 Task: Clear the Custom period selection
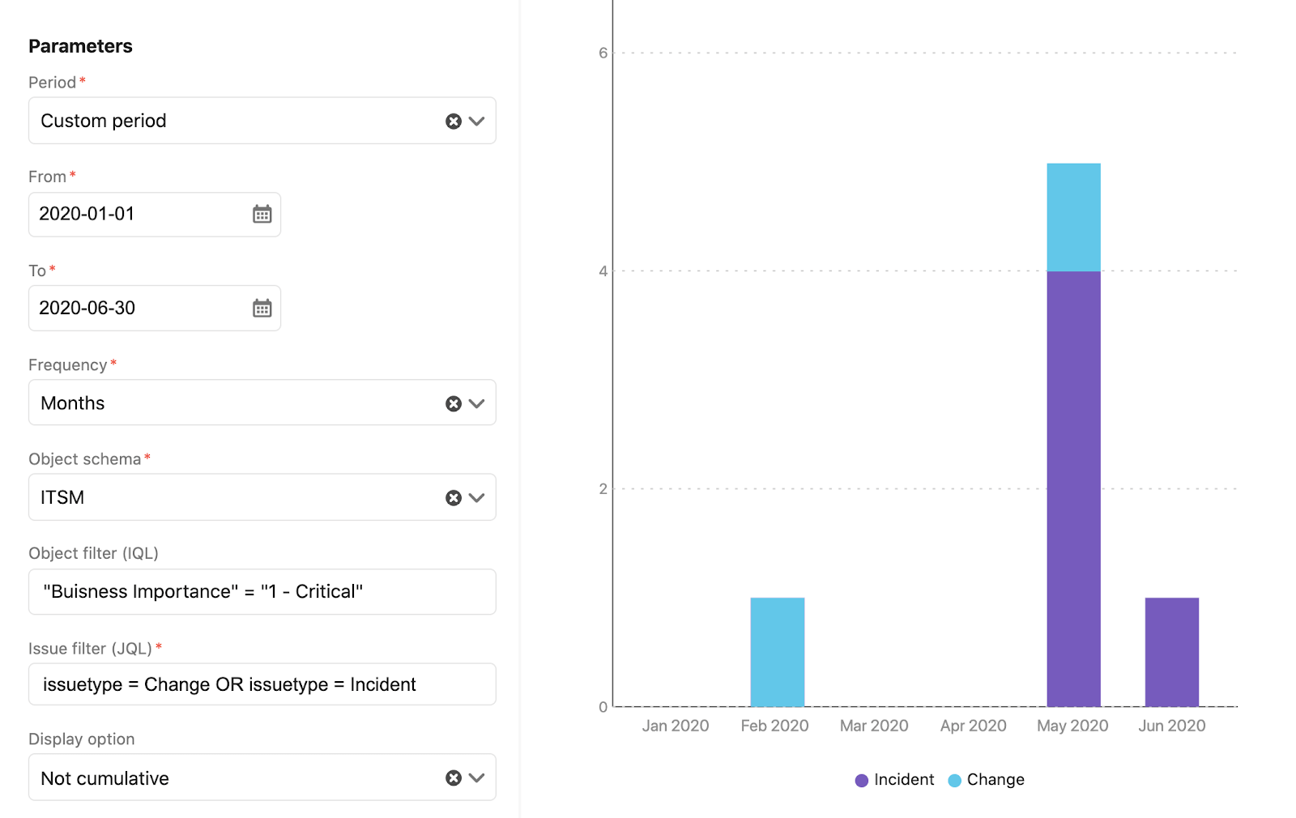click(452, 121)
